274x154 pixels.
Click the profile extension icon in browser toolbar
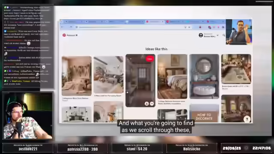point(200,27)
